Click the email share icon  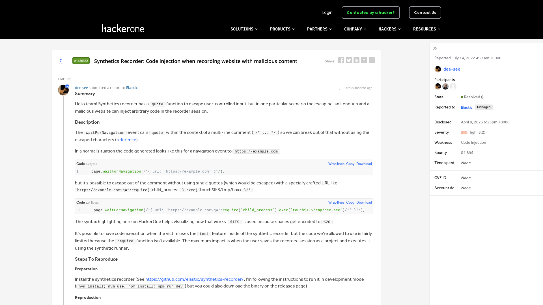pyautogui.click(x=372, y=60)
